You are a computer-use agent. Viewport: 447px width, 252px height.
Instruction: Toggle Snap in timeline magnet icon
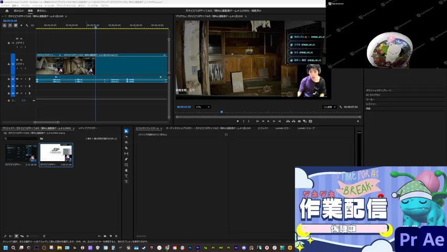(10, 25)
